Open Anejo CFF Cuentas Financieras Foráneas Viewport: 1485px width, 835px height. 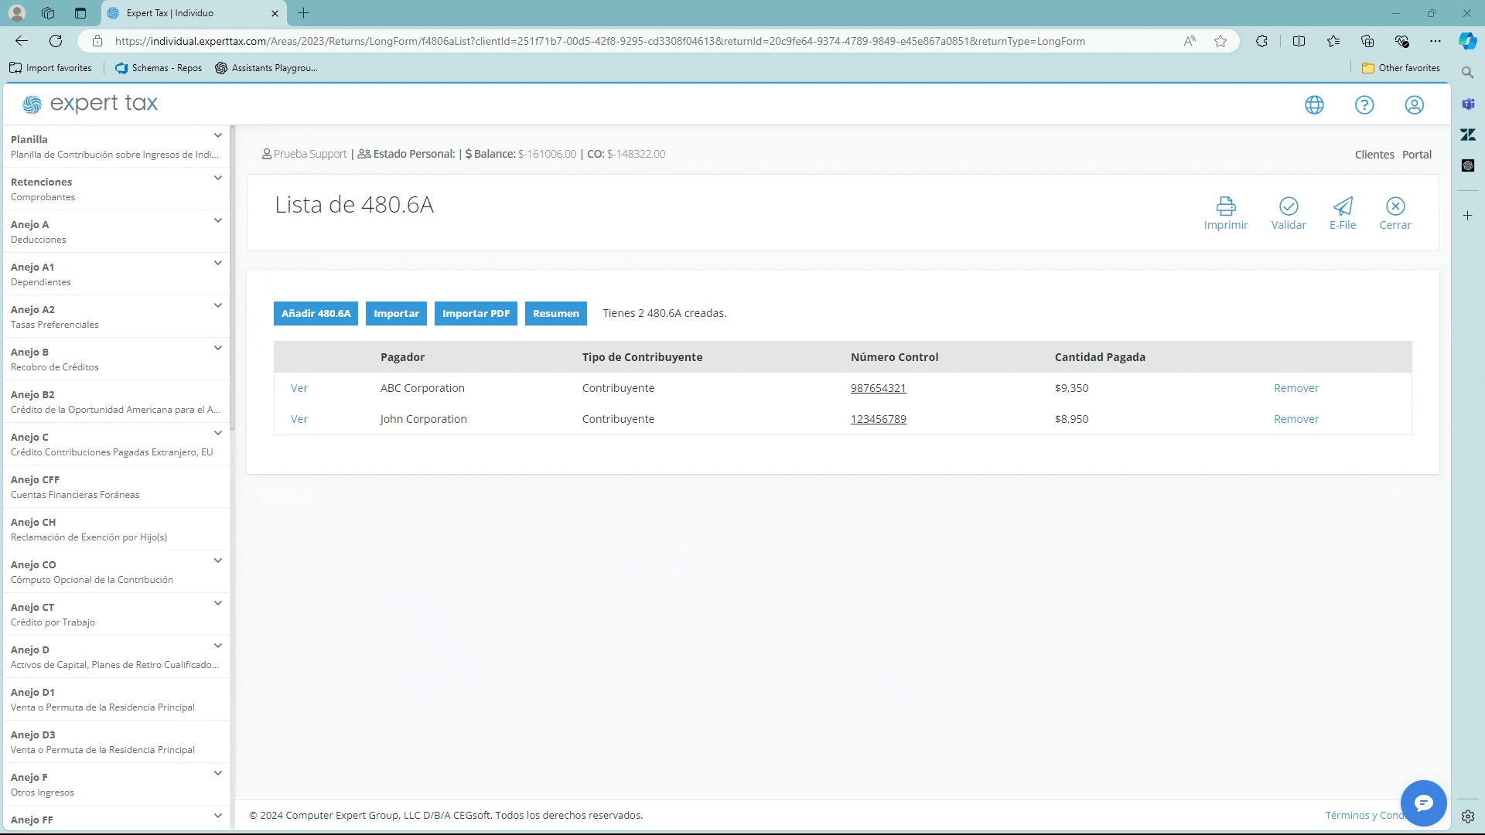pos(75,487)
